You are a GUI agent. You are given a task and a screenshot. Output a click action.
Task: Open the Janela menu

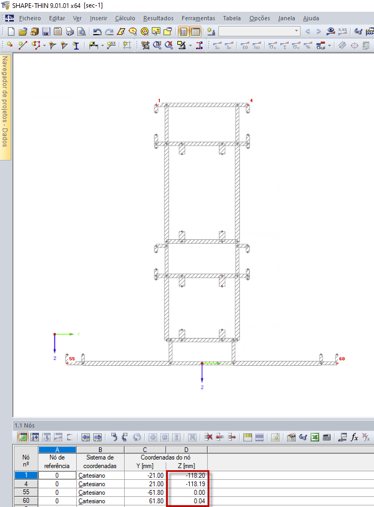[x=287, y=18]
